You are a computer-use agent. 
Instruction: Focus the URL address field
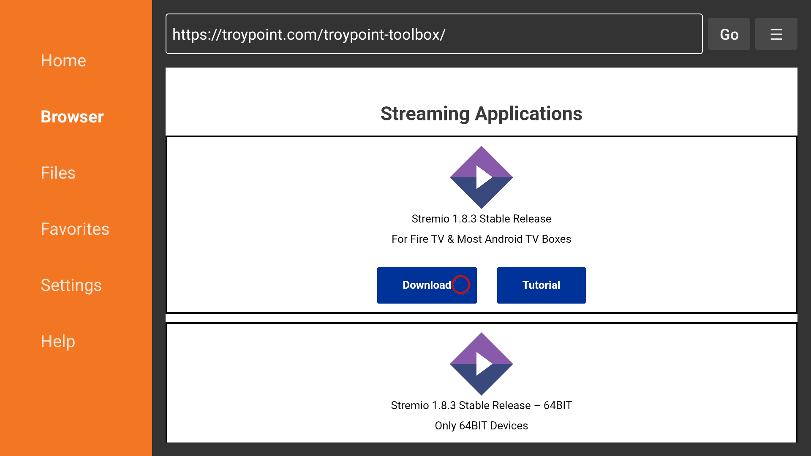pos(434,34)
